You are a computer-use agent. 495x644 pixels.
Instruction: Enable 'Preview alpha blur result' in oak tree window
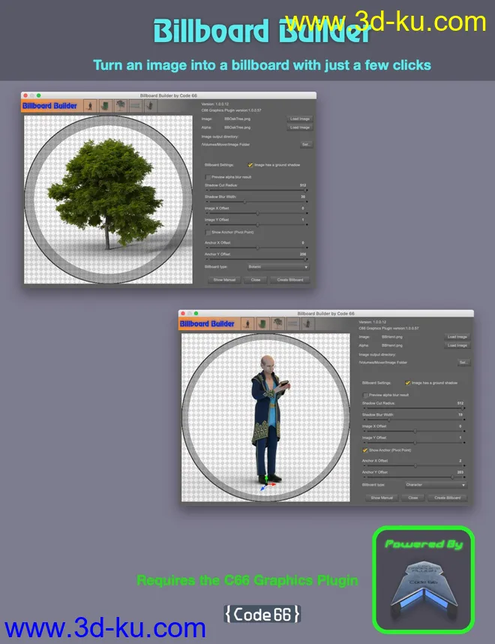click(208, 177)
